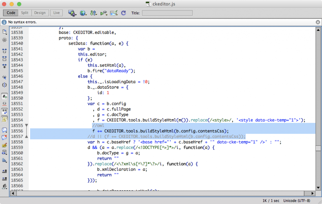Open Format Source Code dropdown
Viewport: 322px width, 204px height.
point(4,186)
